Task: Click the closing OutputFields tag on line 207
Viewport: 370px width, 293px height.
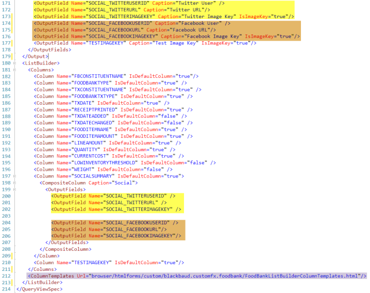Action: coord(67,242)
